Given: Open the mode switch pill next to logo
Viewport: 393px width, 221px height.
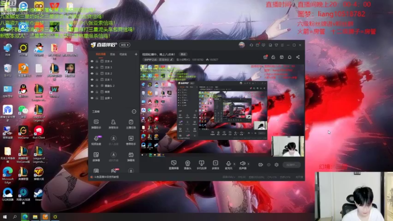Looking at the screenshot, I should (125, 45).
